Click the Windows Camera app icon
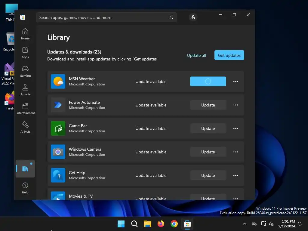The height and width of the screenshot is (231, 308). pyautogui.click(x=58, y=152)
